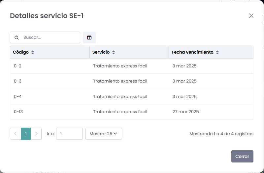This screenshot has width=264, height=173.
Task: Go to previous page arrow
Action: point(16,134)
